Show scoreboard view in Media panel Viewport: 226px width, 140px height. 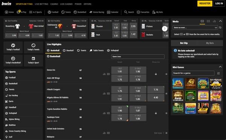208,21
